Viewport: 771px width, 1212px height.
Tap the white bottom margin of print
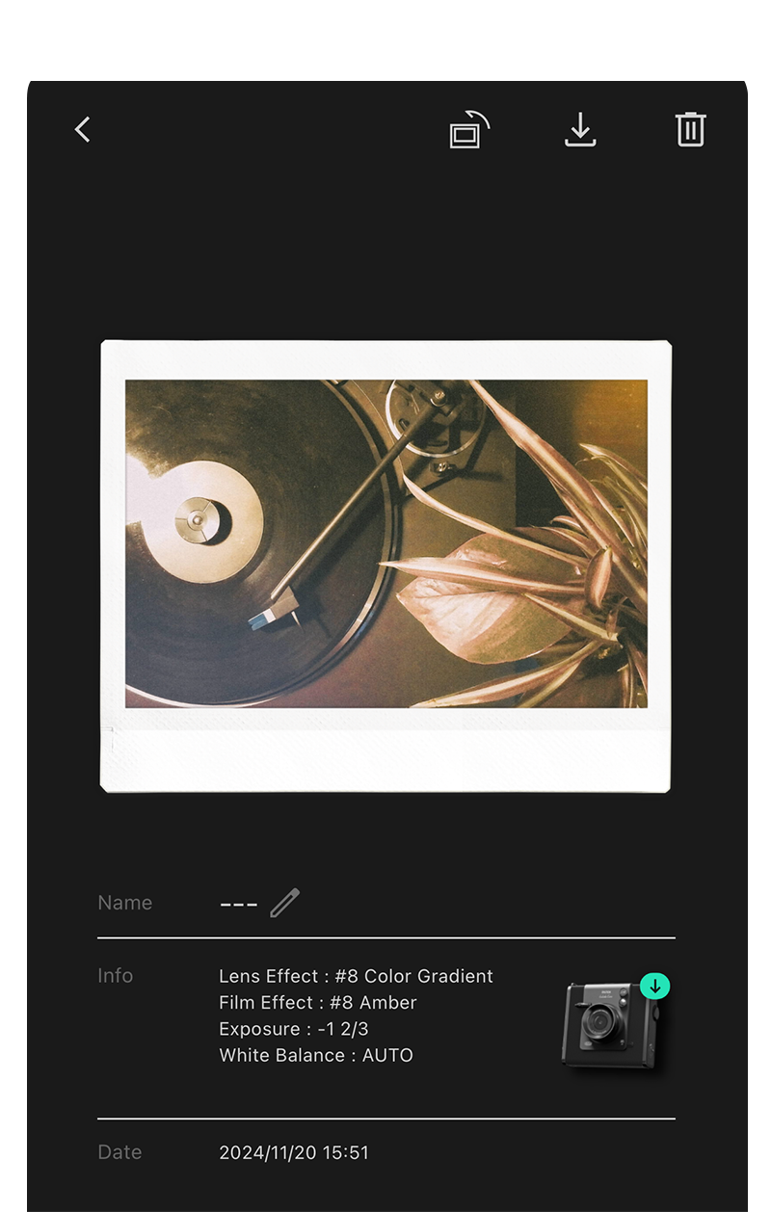point(385,750)
